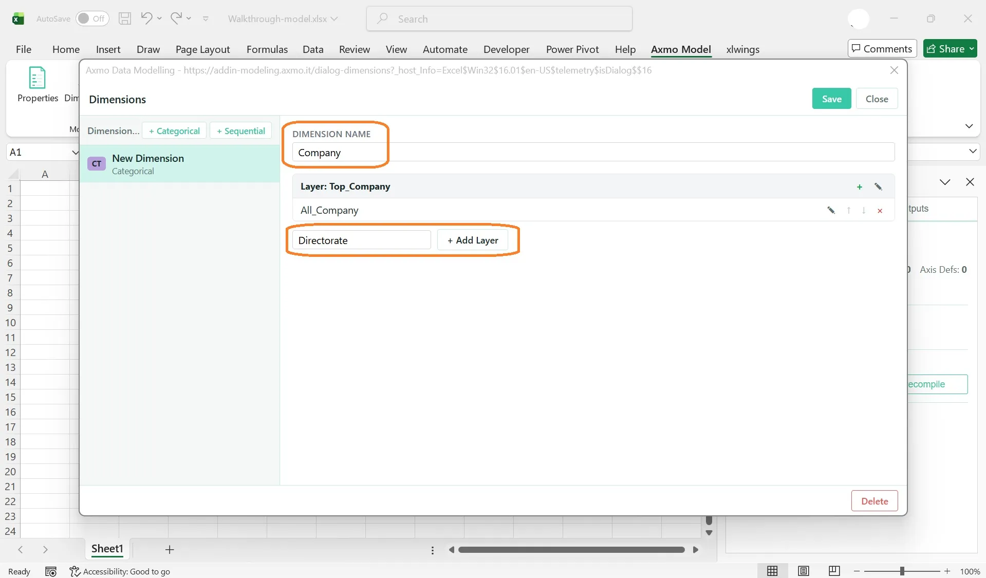The height and width of the screenshot is (578, 986).
Task: Click the Save icon in the title bar
Action: 125,18
